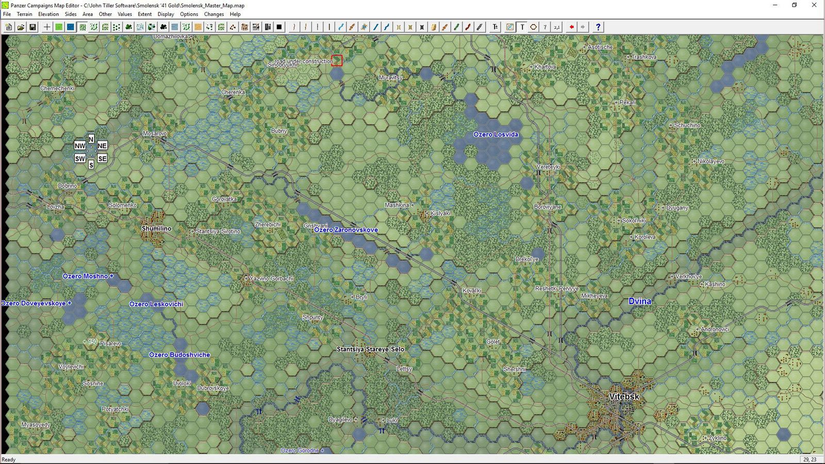
Task: Click the New map file icon
Action: click(x=9, y=27)
